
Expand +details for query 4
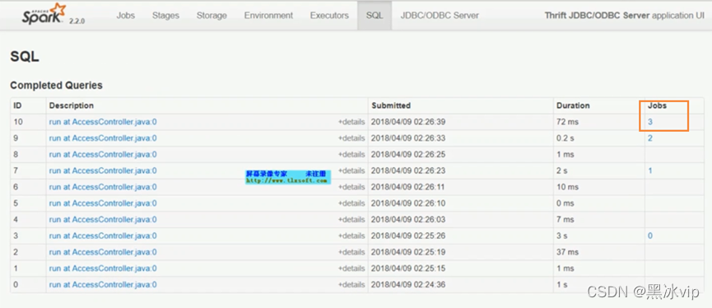[x=351, y=220]
